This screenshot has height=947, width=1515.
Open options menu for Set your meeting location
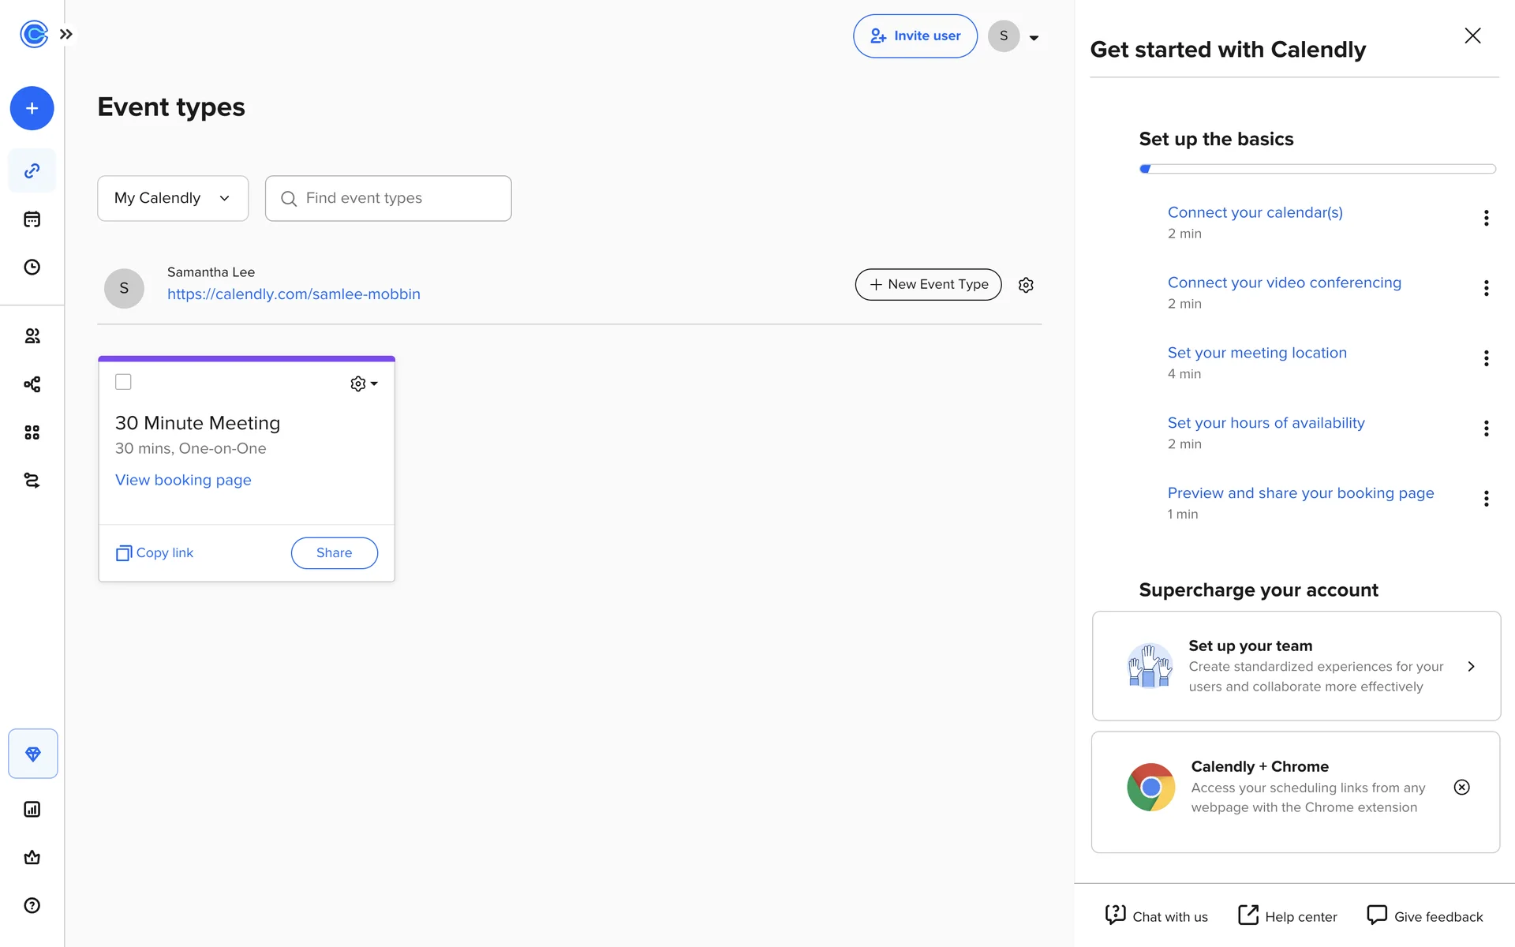1486,359
